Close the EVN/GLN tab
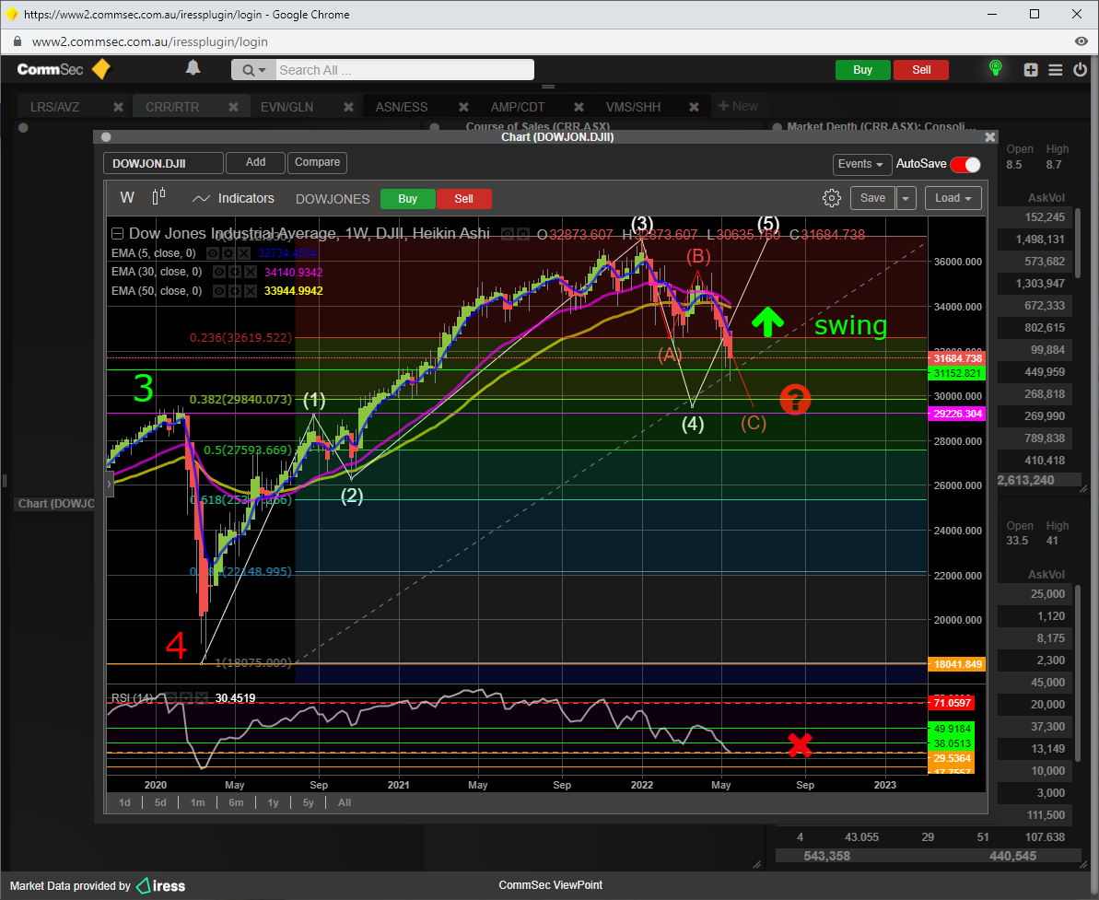 coord(348,107)
